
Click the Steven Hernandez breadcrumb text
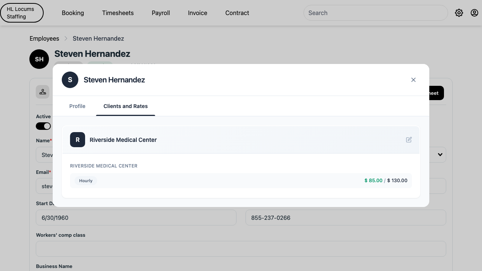[98, 38]
